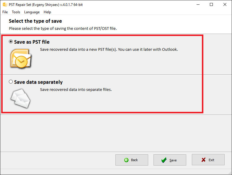Click the green arrow Back icon
This screenshot has height=175, width=232.
pyautogui.click(x=126, y=160)
